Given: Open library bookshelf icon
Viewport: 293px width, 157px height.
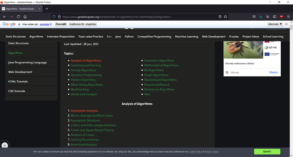Looking at the screenshot, I should (268, 17).
